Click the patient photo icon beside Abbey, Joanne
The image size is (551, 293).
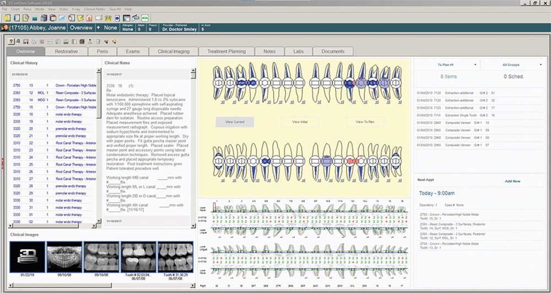(4, 28)
